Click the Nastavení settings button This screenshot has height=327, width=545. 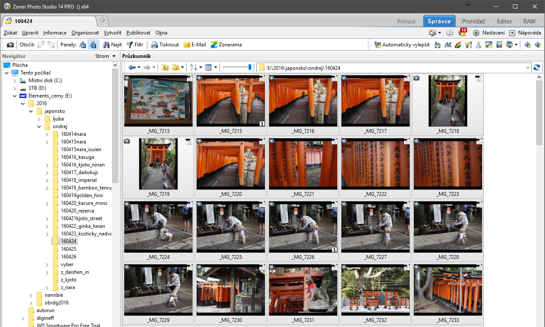489,33
